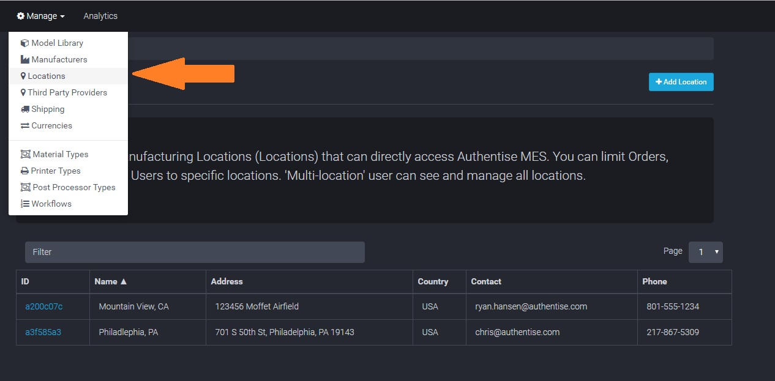The height and width of the screenshot is (381, 775).
Task: Click the cube icon beside Model Library
Action: click(x=25, y=43)
